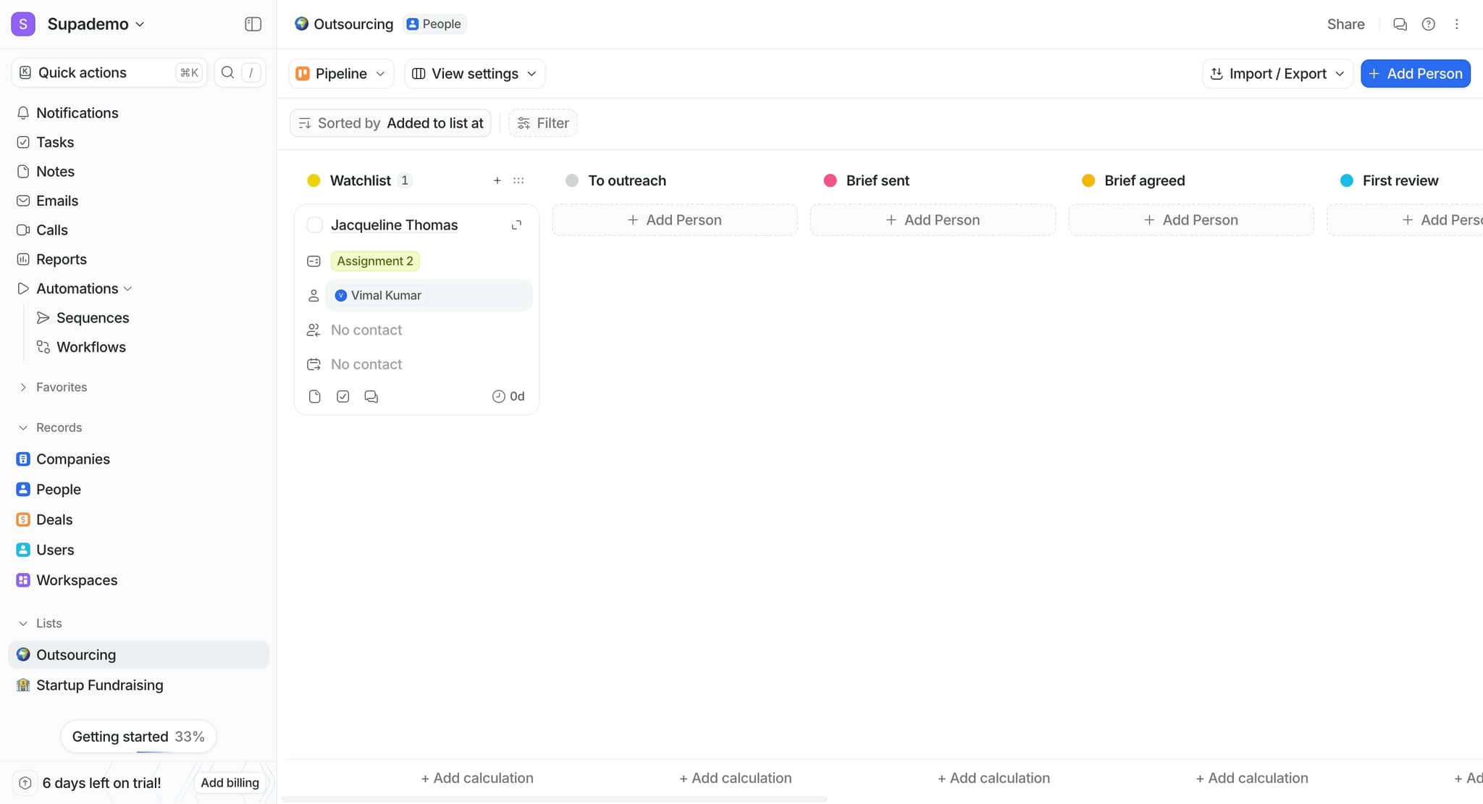1483x804 pixels.
Task: Check the Jacqueline Thomas checkbox
Action: click(x=314, y=225)
